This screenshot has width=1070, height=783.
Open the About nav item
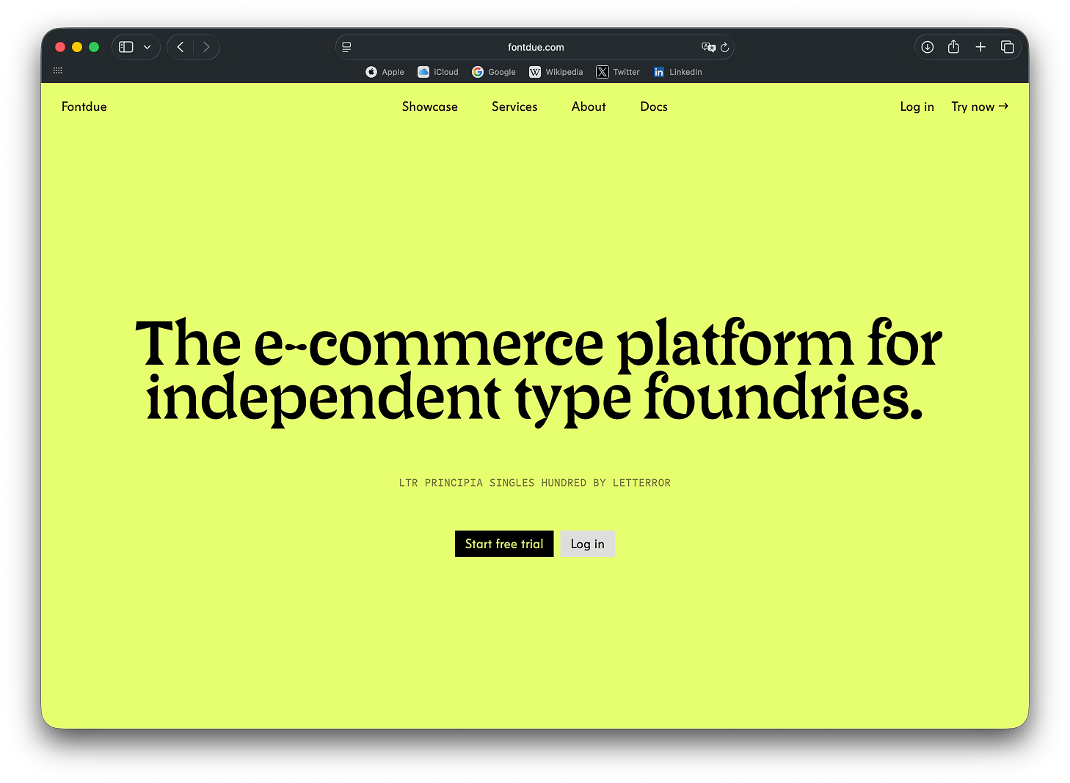(x=589, y=106)
